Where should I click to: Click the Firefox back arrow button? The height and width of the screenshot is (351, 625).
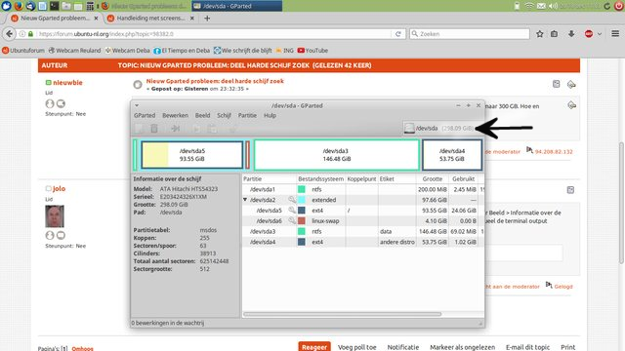tap(9, 34)
